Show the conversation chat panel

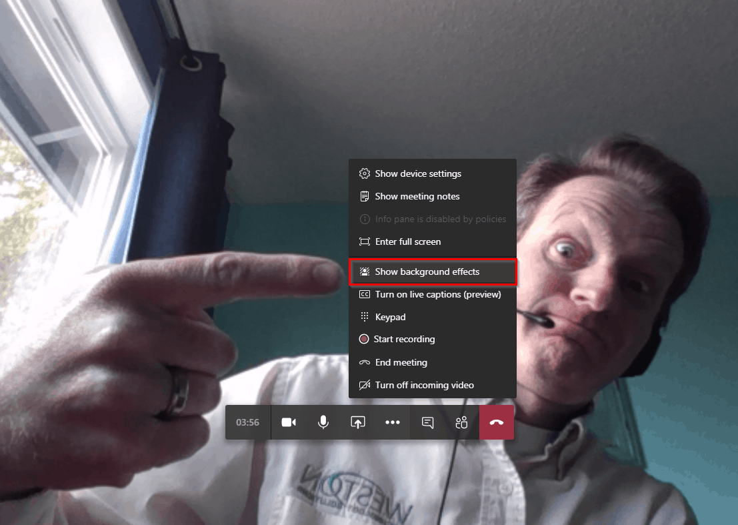pos(427,422)
